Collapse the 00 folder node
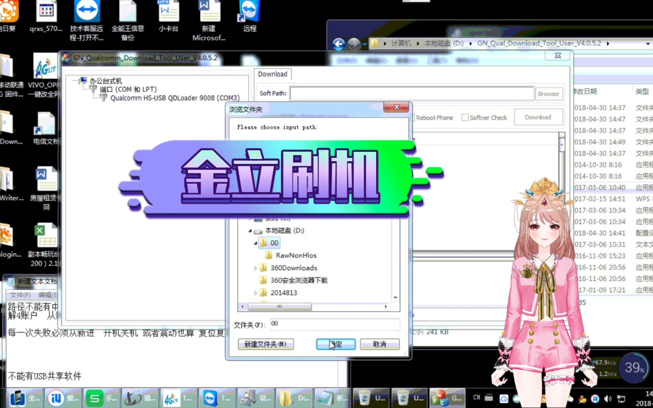The image size is (653, 408). [255, 243]
